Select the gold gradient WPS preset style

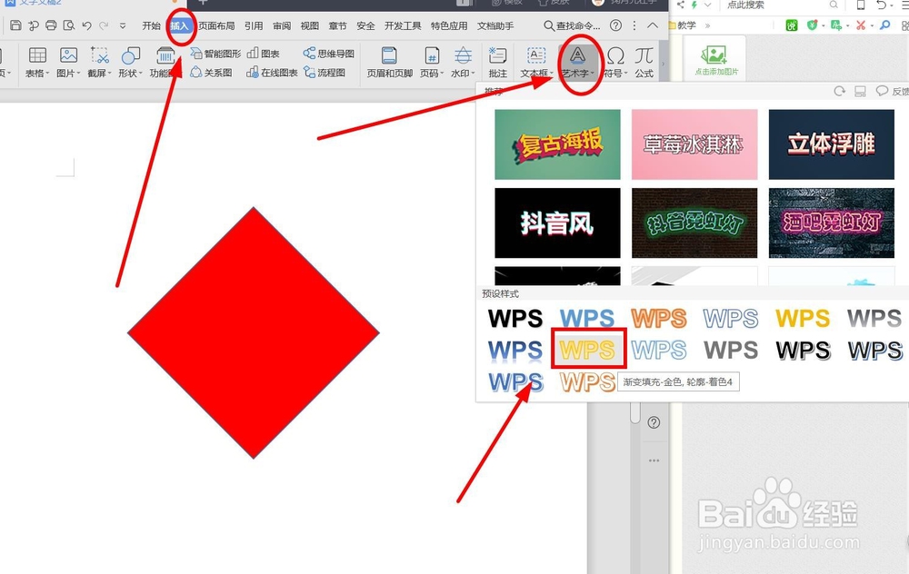[x=587, y=350]
